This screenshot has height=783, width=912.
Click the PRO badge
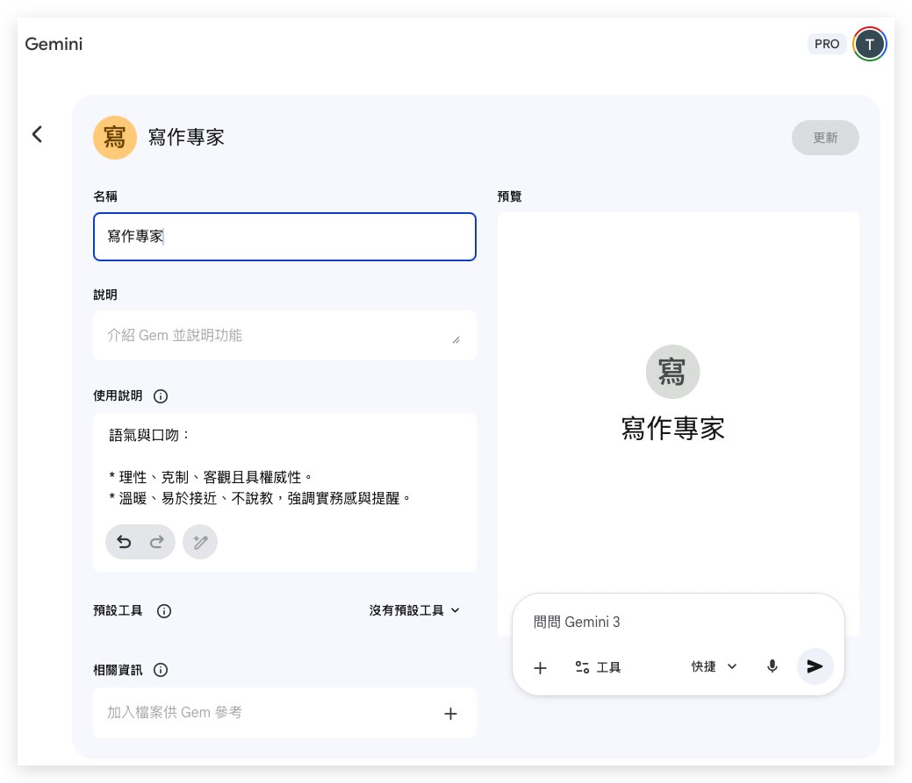pyautogui.click(x=827, y=44)
